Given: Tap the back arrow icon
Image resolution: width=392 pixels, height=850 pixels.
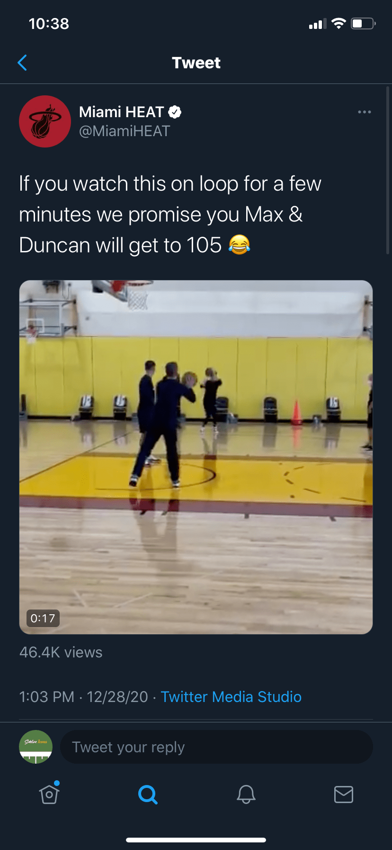Looking at the screenshot, I should pos(22,63).
